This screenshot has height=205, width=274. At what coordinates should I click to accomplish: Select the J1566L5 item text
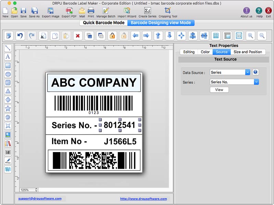click(x=120, y=141)
